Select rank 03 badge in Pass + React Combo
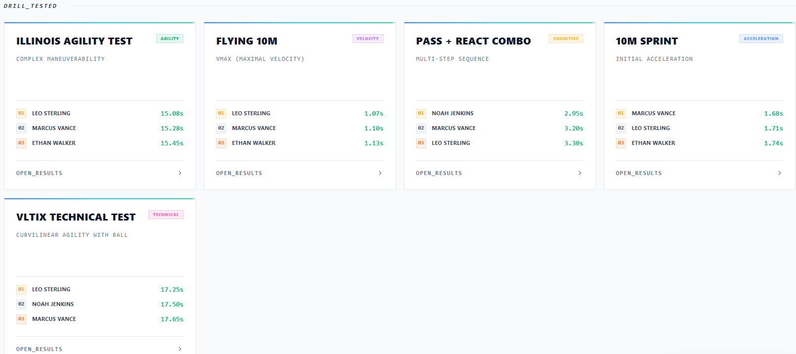796x354 pixels. tap(421, 143)
